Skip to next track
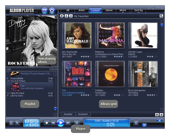The width and height of the screenshot is (170, 134). coord(68,123)
